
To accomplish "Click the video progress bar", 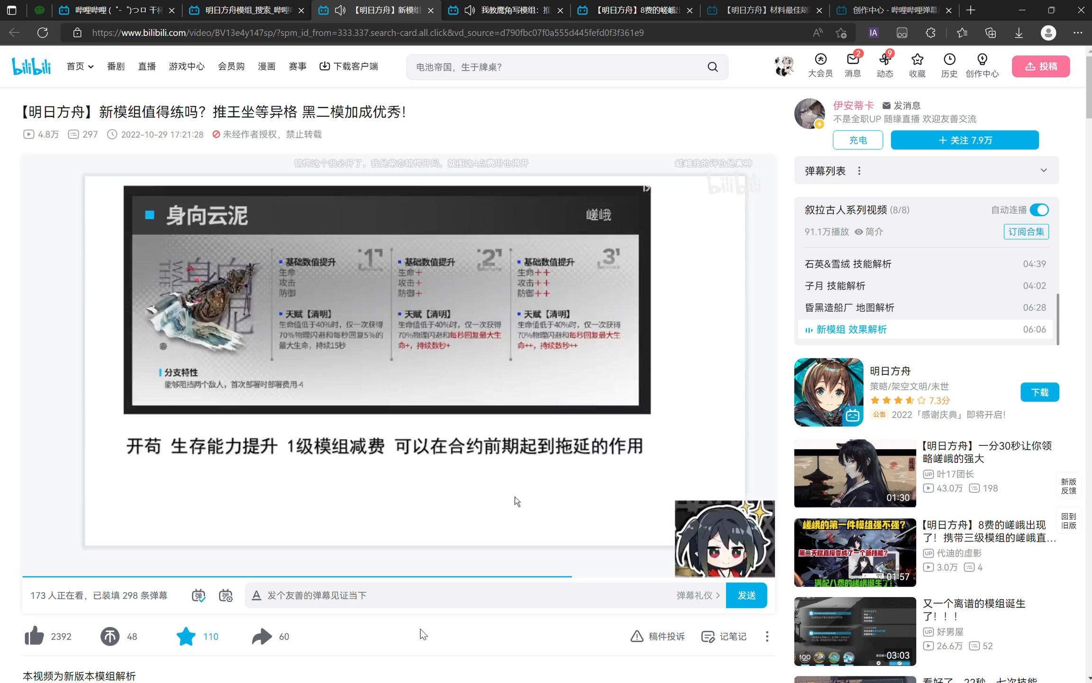I will (x=398, y=576).
